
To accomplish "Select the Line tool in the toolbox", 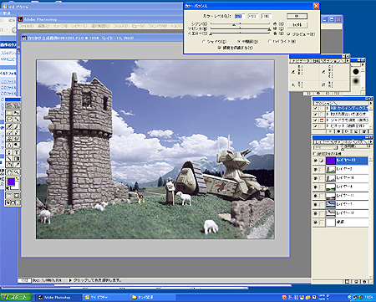I will click(9, 159).
